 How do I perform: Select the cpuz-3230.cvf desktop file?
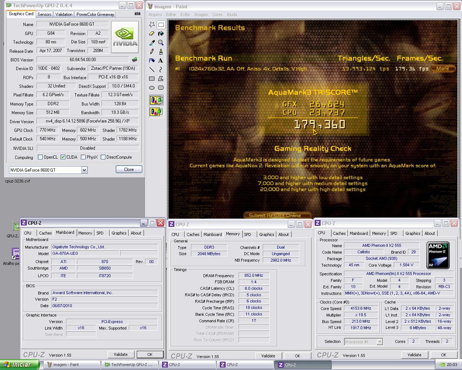pos(17,181)
